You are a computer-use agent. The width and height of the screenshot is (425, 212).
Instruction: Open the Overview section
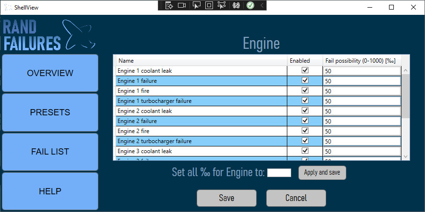[x=50, y=73]
